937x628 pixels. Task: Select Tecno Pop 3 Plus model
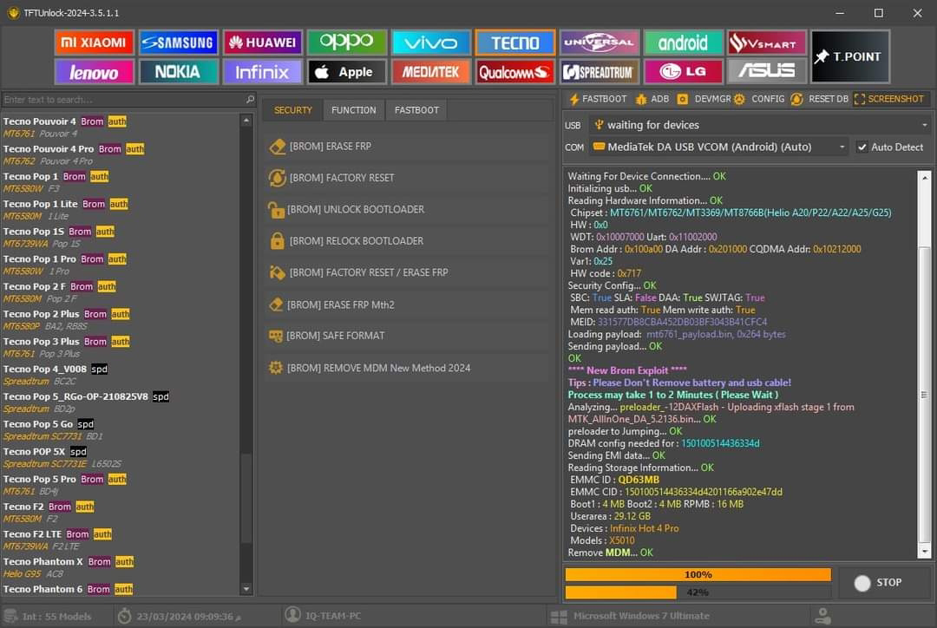[x=120, y=347]
